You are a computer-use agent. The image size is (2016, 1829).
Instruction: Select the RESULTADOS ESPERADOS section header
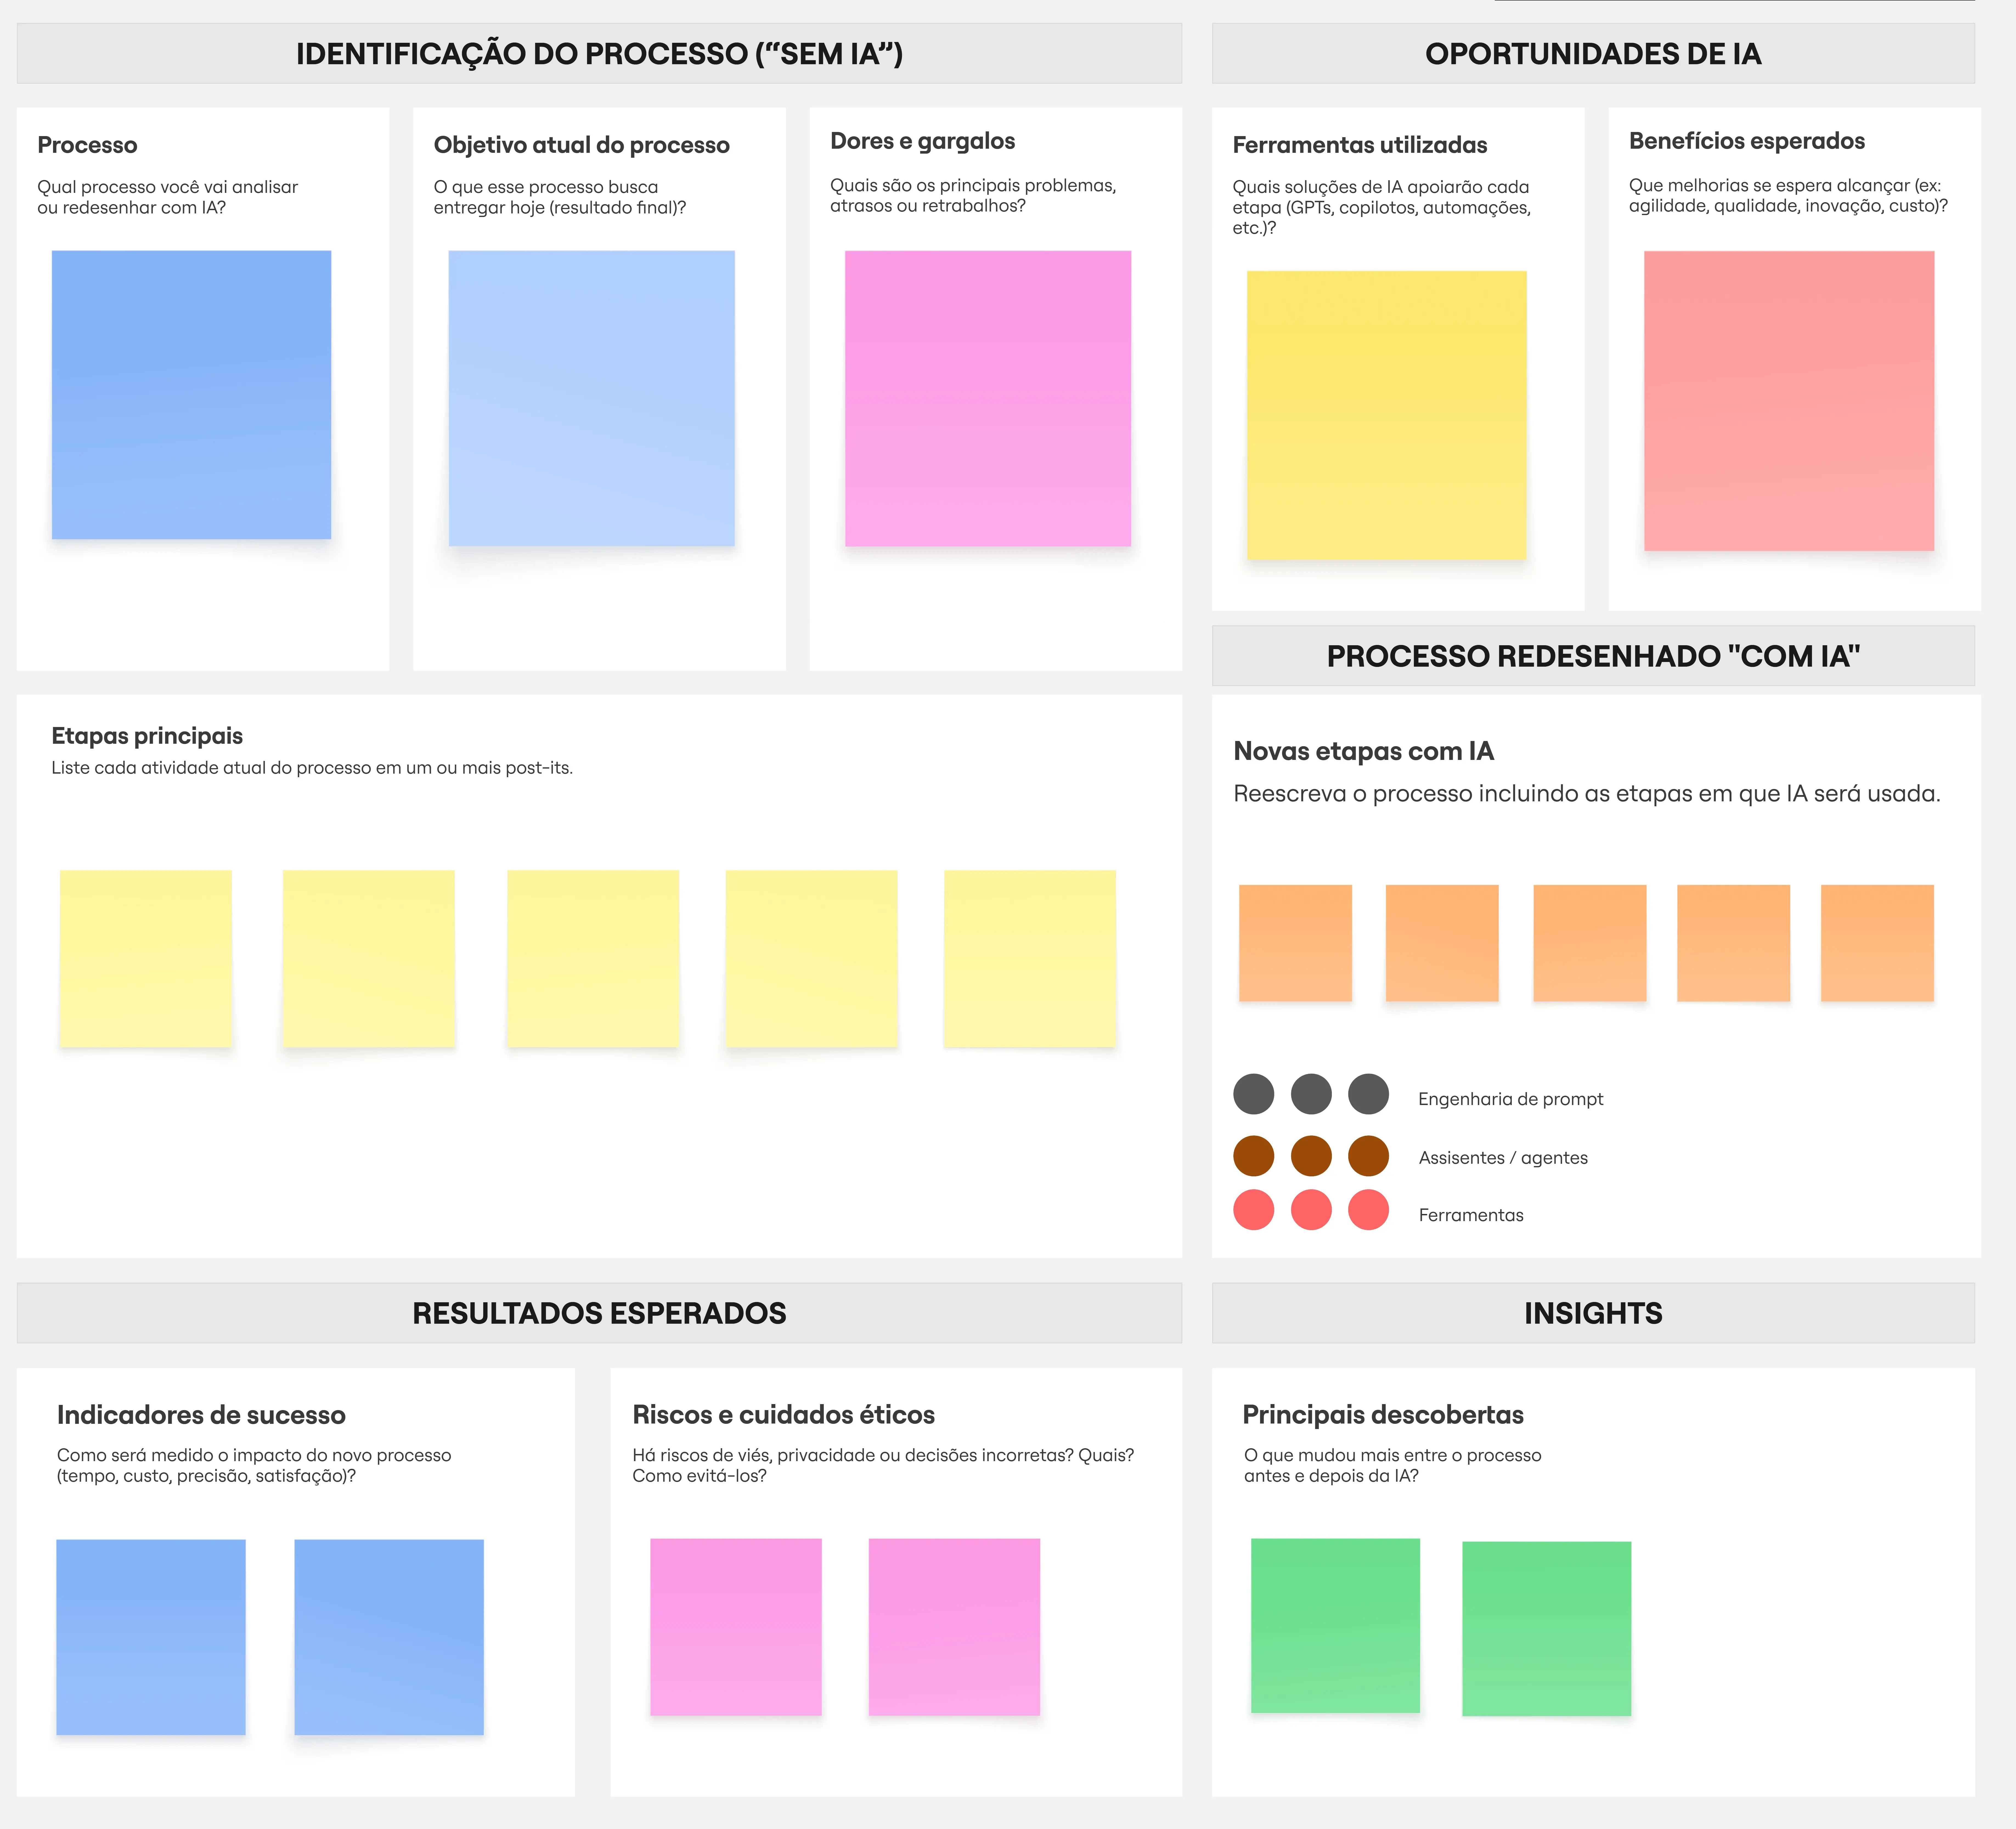point(599,1313)
